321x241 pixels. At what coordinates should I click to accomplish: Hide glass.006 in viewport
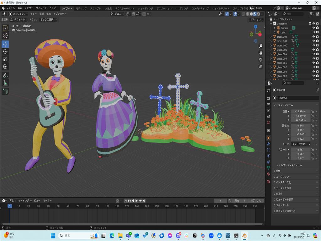click(x=313, y=63)
